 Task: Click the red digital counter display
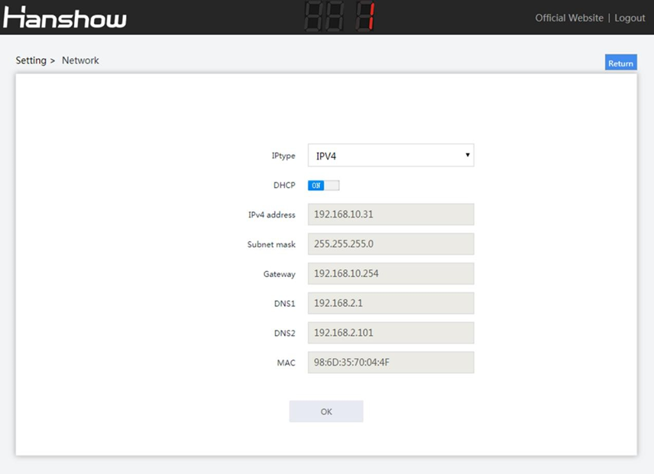[339, 17]
